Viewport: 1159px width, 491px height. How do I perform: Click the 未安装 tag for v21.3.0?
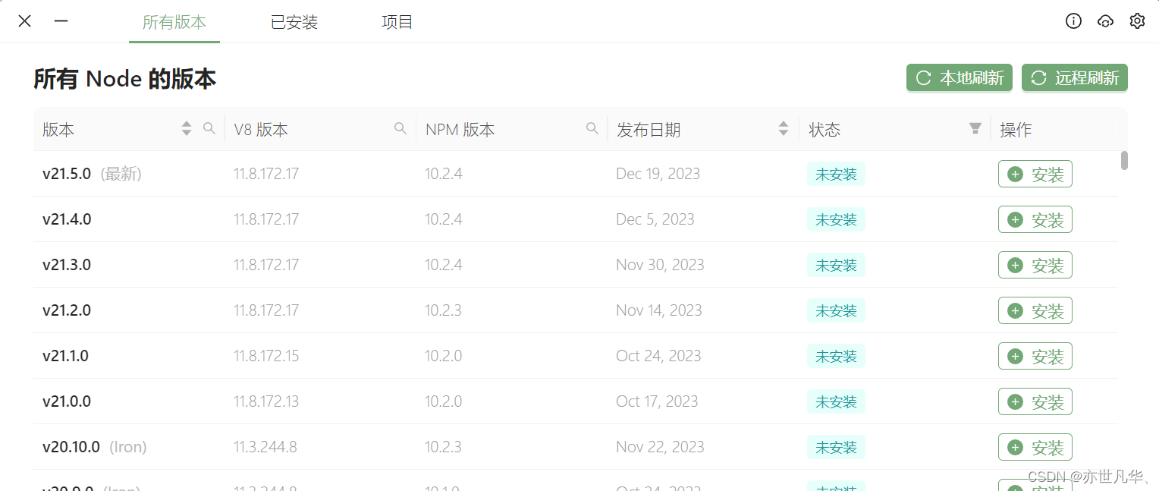pos(836,265)
